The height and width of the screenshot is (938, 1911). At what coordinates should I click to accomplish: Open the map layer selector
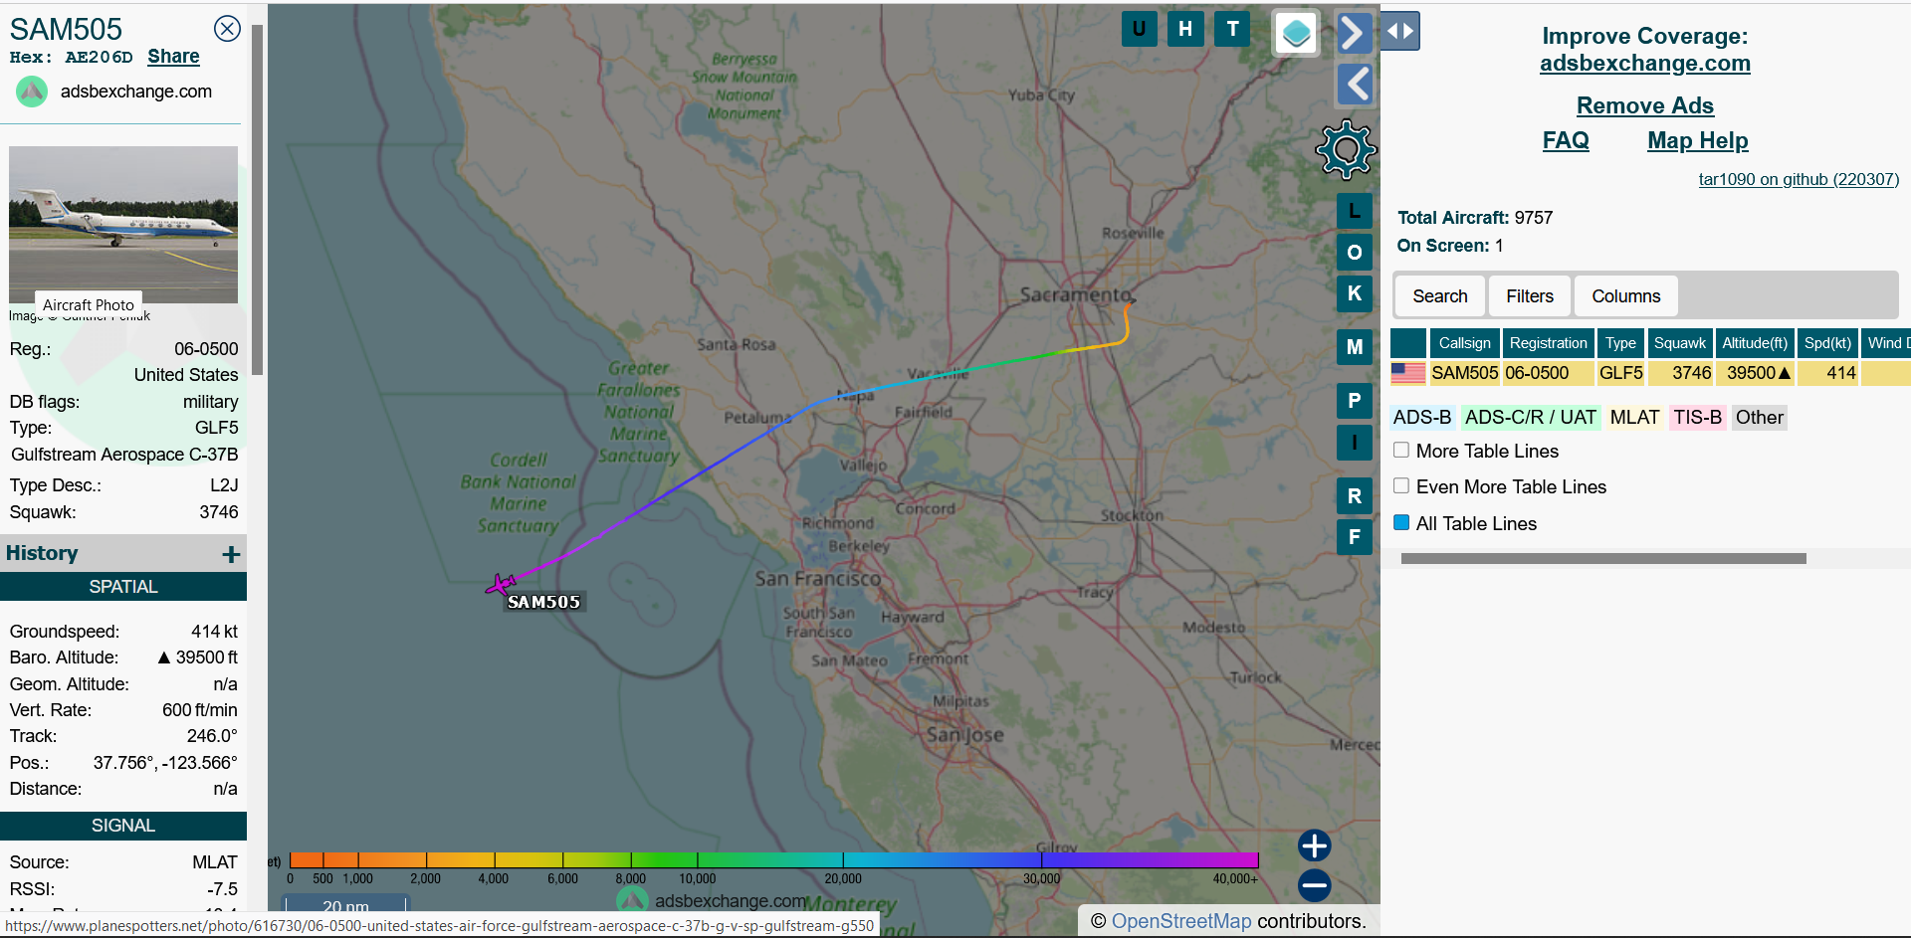(x=1296, y=33)
